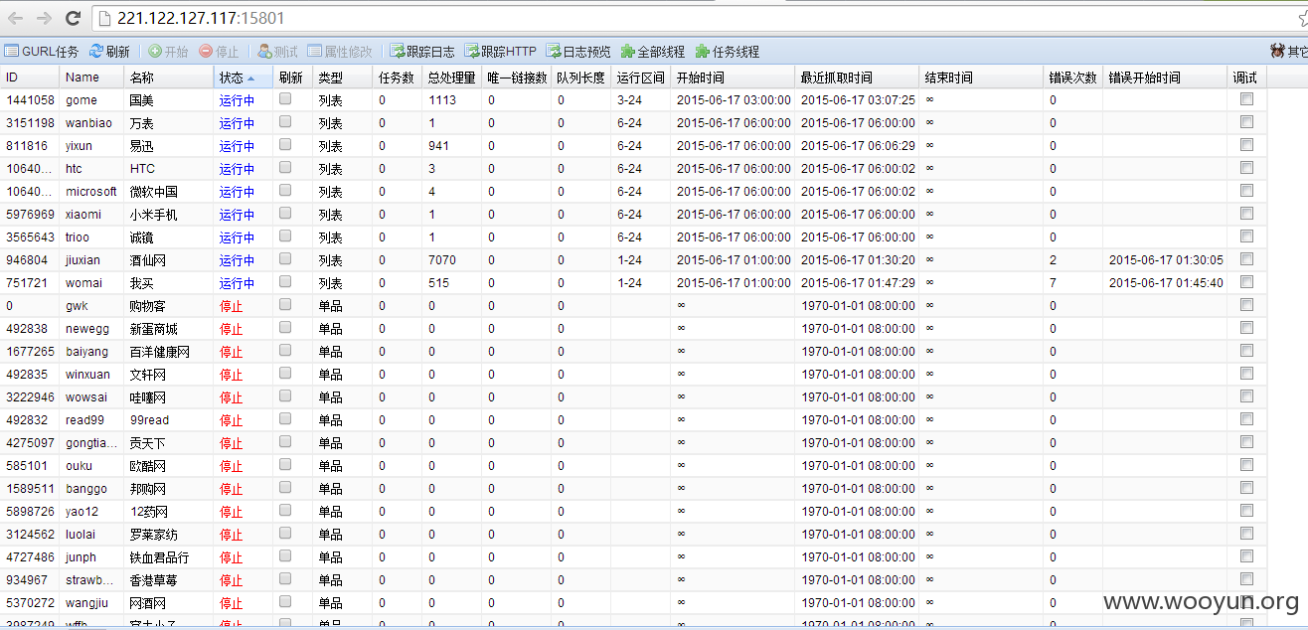Image resolution: width=1308 pixels, height=630 pixels.
Task: Sort by the 错误次数 column header
Action: point(1072,78)
